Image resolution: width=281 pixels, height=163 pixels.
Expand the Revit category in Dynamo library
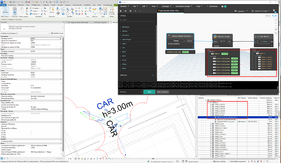(124, 56)
